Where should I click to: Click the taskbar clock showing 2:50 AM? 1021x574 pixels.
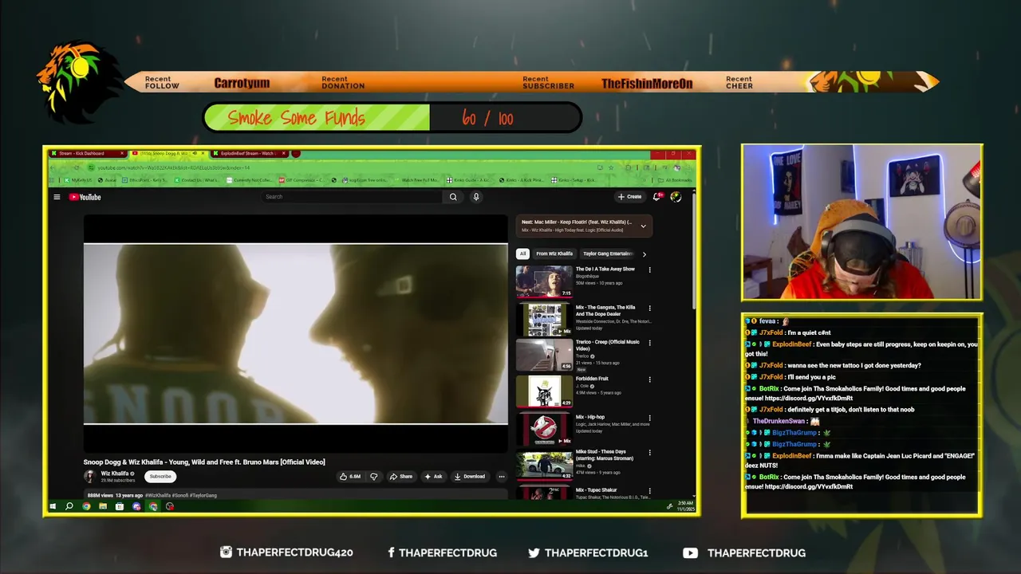point(685,506)
